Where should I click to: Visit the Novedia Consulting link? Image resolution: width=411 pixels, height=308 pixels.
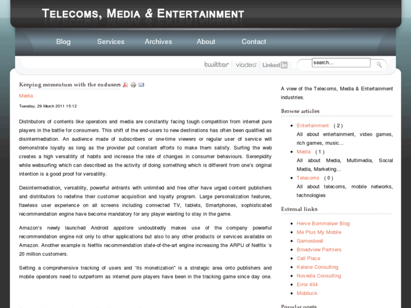[x=319, y=276]
